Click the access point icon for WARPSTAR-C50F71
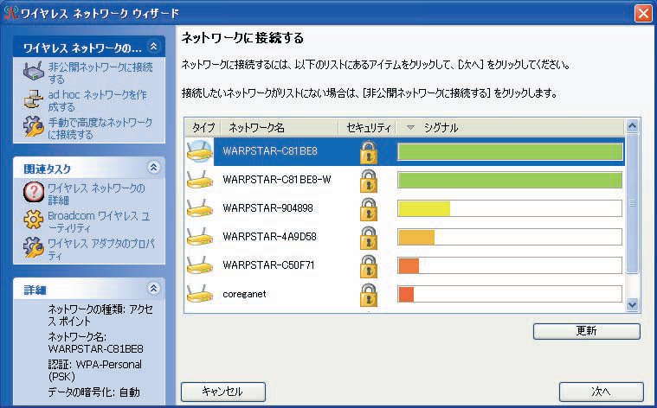The width and height of the screenshot is (657, 408). (x=199, y=265)
